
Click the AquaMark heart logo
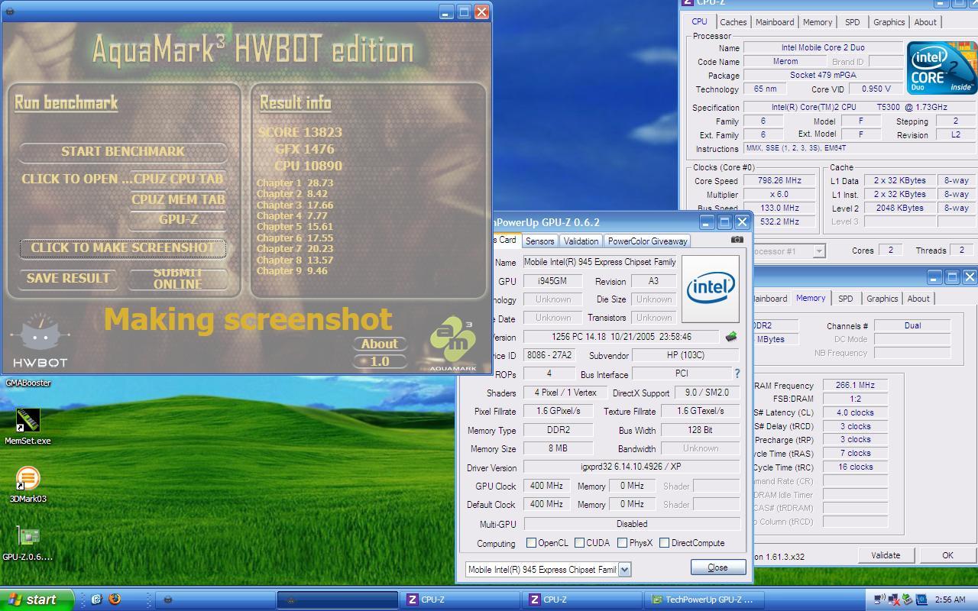pos(452,342)
